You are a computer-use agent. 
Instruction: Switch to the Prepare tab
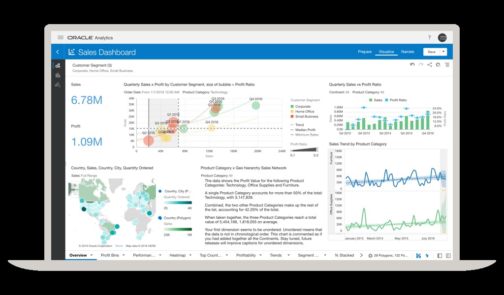(365, 52)
